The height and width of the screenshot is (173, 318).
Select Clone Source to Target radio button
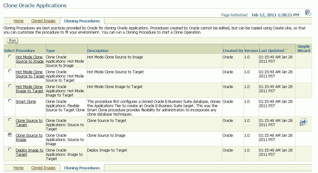[10, 120]
